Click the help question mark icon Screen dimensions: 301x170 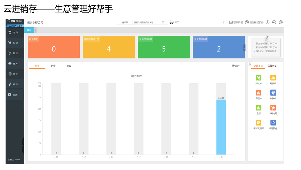[267, 22]
